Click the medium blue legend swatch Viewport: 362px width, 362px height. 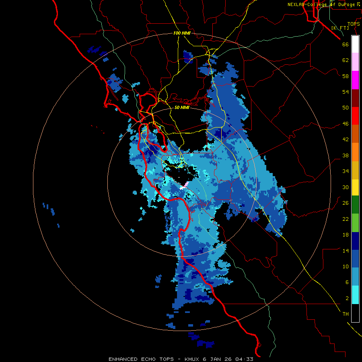pos(355,259)
